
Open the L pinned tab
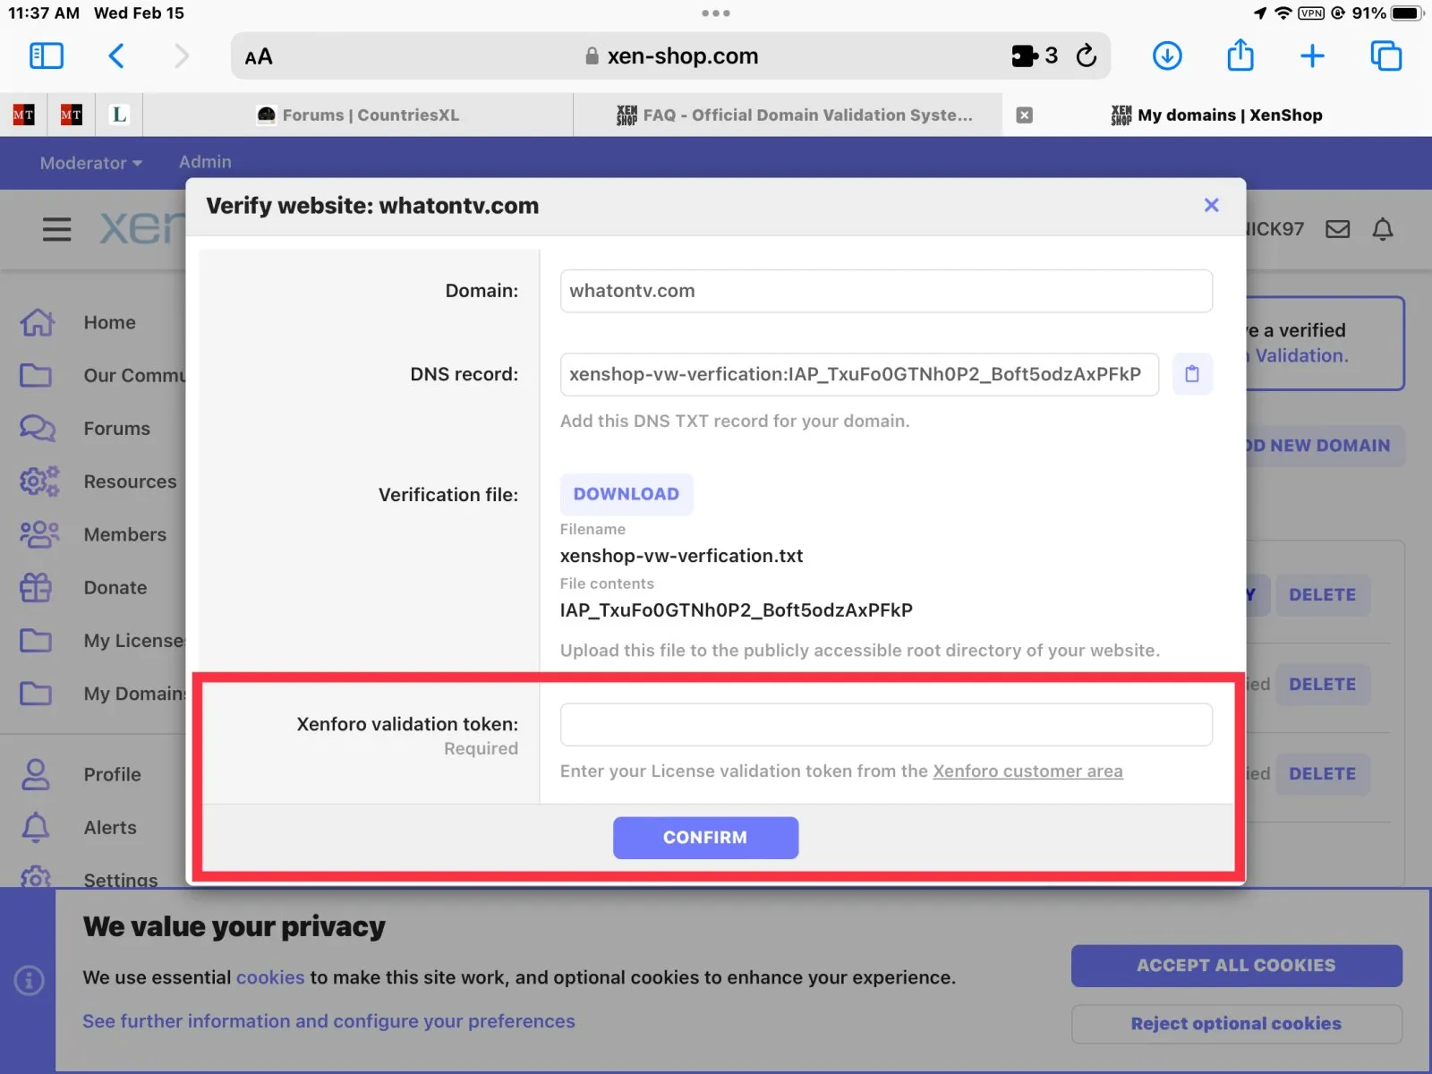point(119,115)
